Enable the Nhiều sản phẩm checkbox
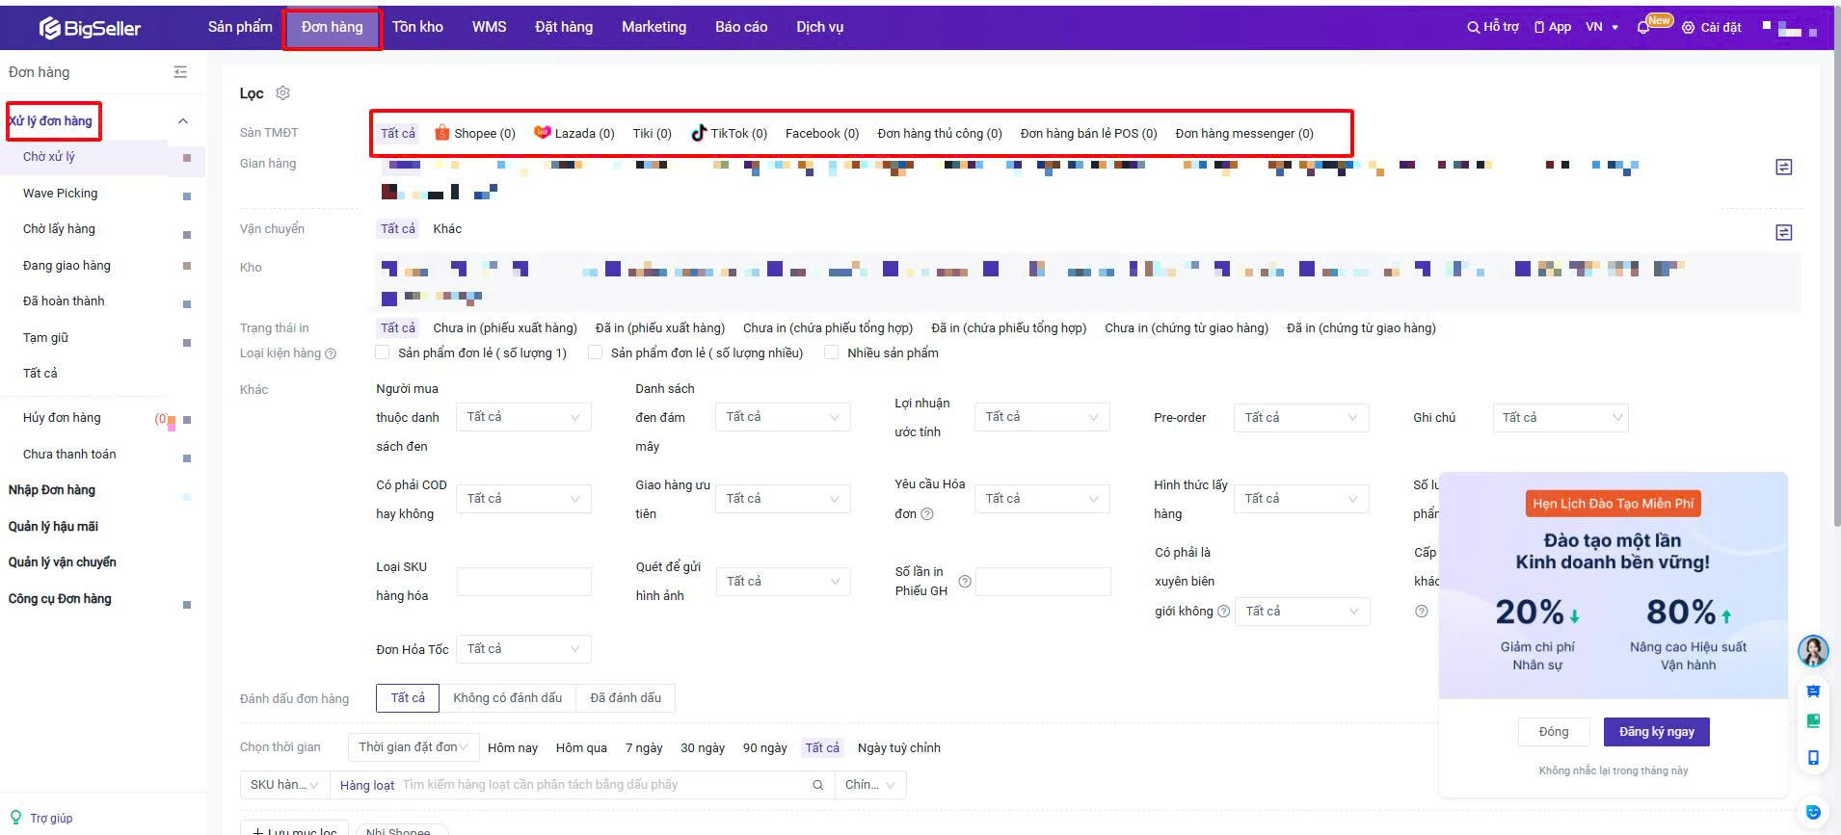Screen dimensions: 1841x835 (x=831, y=352)
